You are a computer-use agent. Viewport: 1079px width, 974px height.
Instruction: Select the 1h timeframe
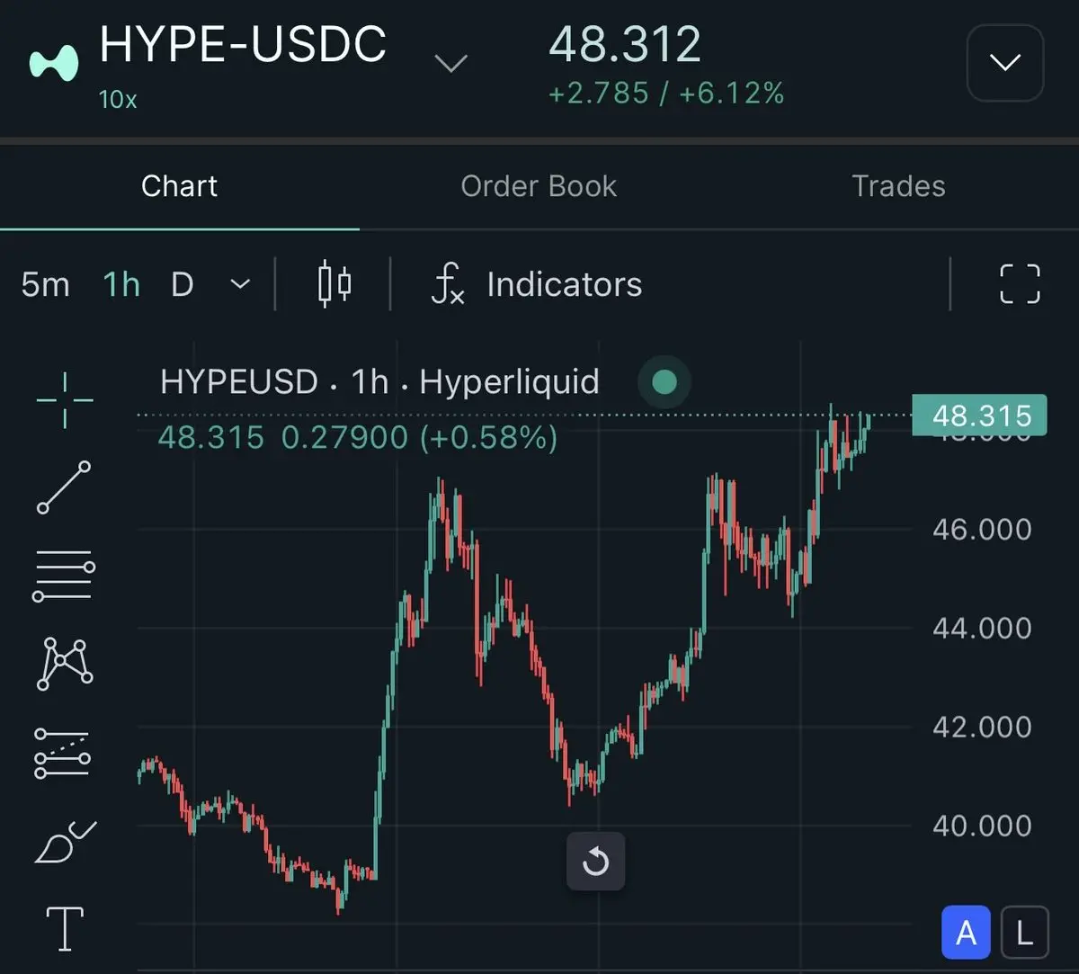(x=121, y=284)
